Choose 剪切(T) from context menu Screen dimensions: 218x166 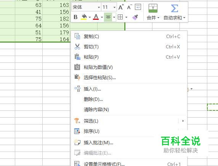tap(129, 47)
